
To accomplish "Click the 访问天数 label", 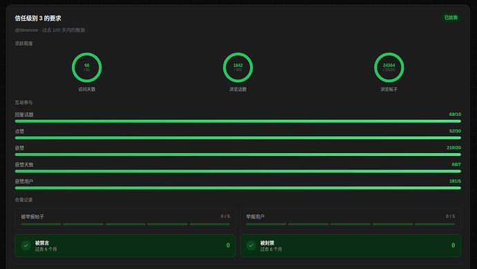I will [86, 89].
